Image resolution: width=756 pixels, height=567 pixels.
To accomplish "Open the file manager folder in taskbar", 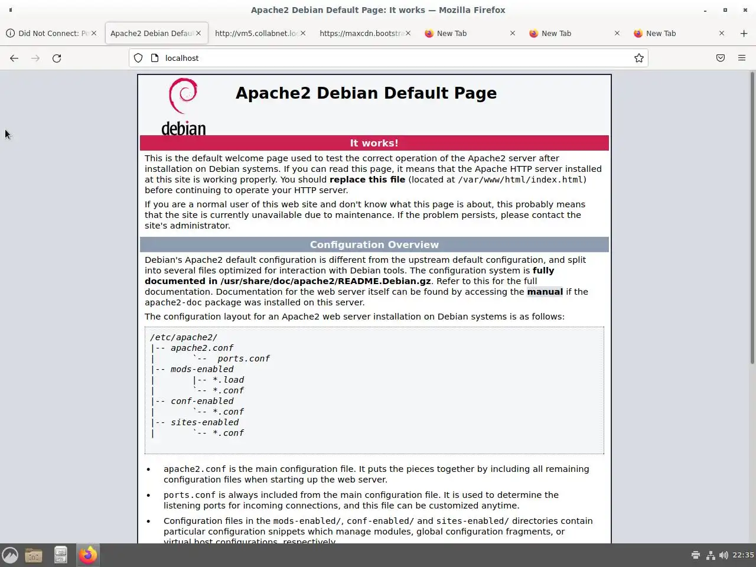I will point(34,555).
